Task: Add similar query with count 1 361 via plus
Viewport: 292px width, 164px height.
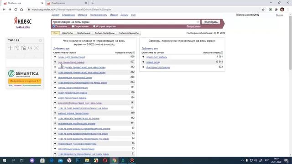Action: click(143, 56)
